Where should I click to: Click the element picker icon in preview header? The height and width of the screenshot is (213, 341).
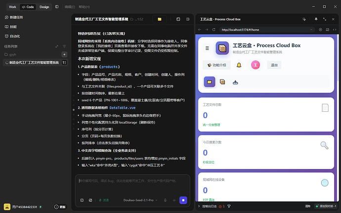304,19
